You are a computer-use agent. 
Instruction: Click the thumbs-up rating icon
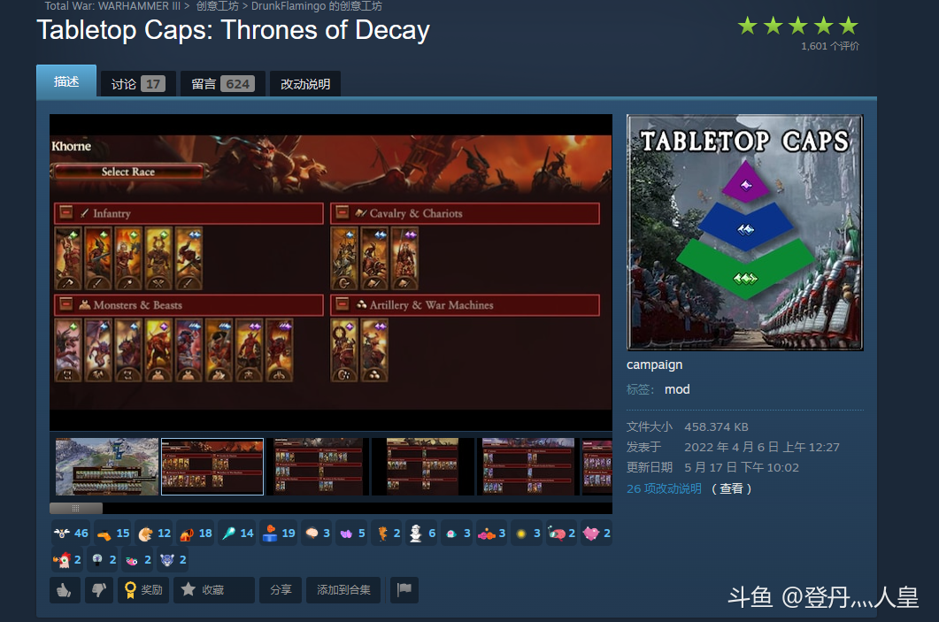[65, 589]
